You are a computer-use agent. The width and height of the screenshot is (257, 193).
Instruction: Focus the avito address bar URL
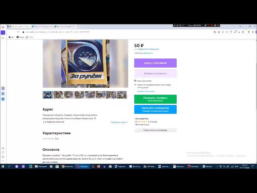click(57, 32)
